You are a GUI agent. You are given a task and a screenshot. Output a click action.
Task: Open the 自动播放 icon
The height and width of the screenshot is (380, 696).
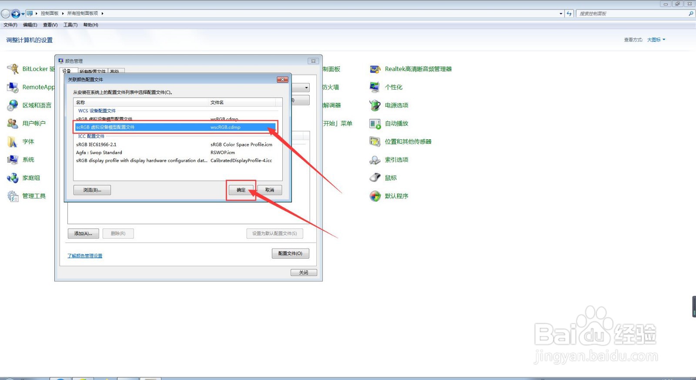tap(375, 124)
